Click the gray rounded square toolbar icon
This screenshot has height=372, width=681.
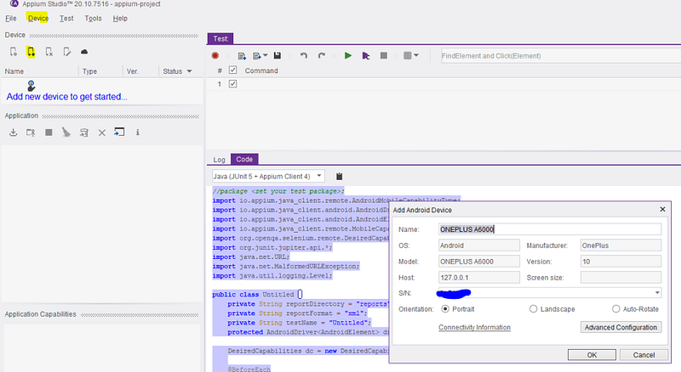pos(408,55)
